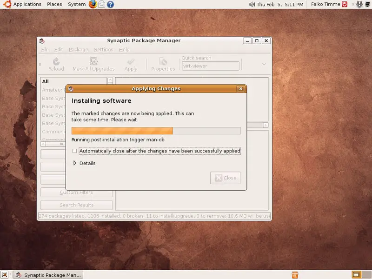The image size is (372, 279).
Task: Click the workspace switcher's active workspace
Action: tap(356, 275)
